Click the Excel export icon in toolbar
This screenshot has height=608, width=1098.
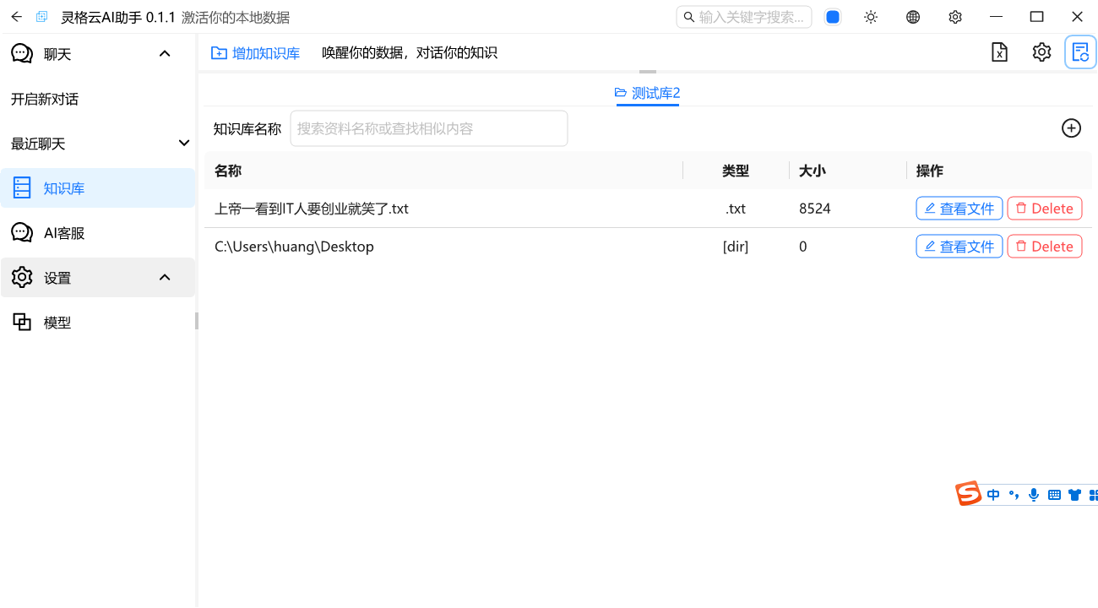click(999, 52)
